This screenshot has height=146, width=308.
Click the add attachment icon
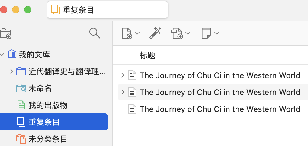click(177, 33)
